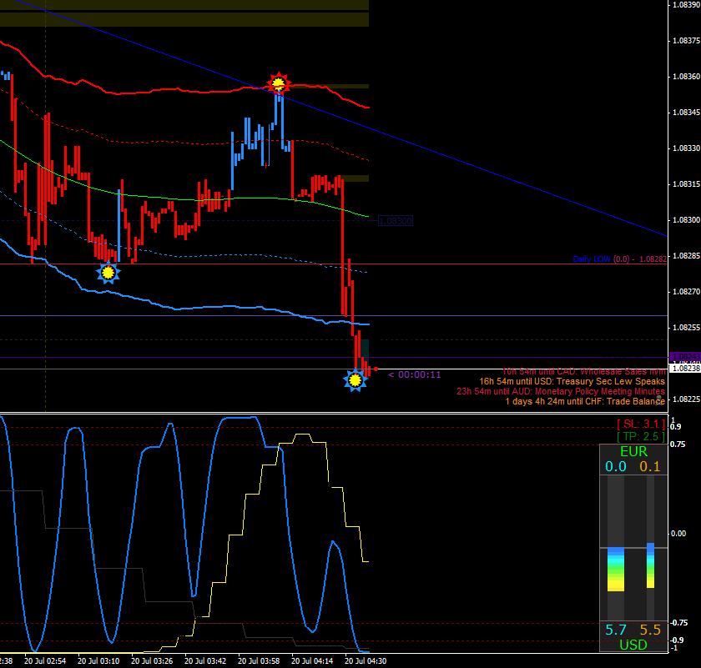Click the 0.75 oscillator level label
This screenshot has width=701, height=668.
point(678,444)
